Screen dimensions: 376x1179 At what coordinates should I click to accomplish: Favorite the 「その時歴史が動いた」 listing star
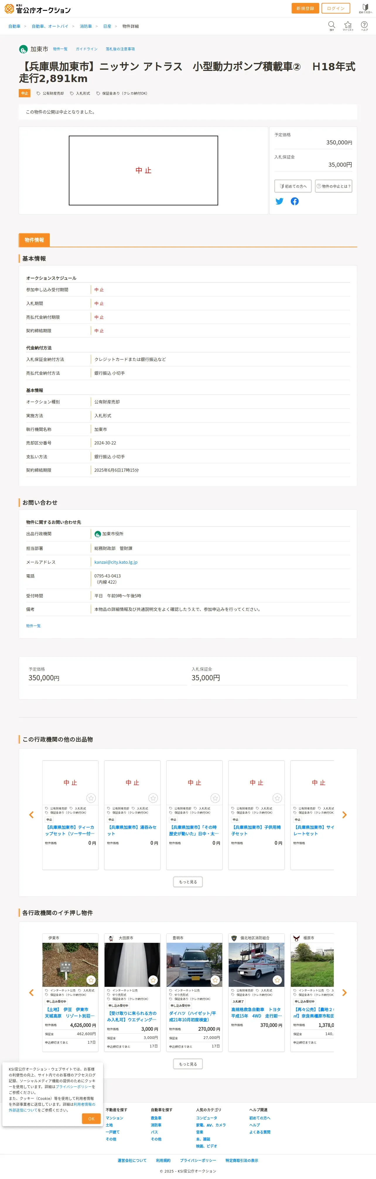(215, 798)
